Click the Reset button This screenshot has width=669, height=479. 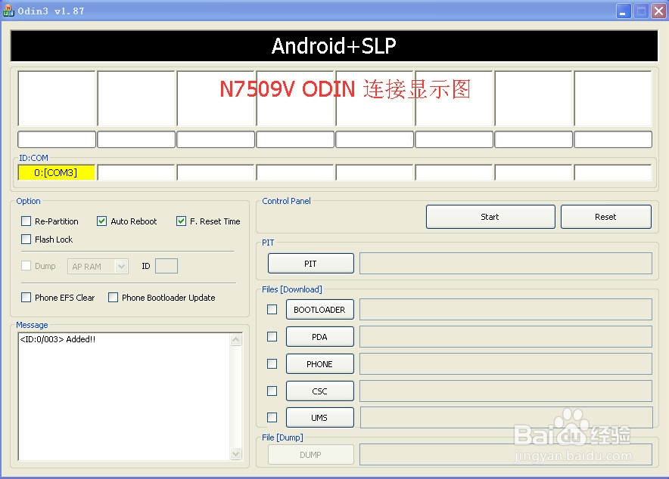click(606, 217)
